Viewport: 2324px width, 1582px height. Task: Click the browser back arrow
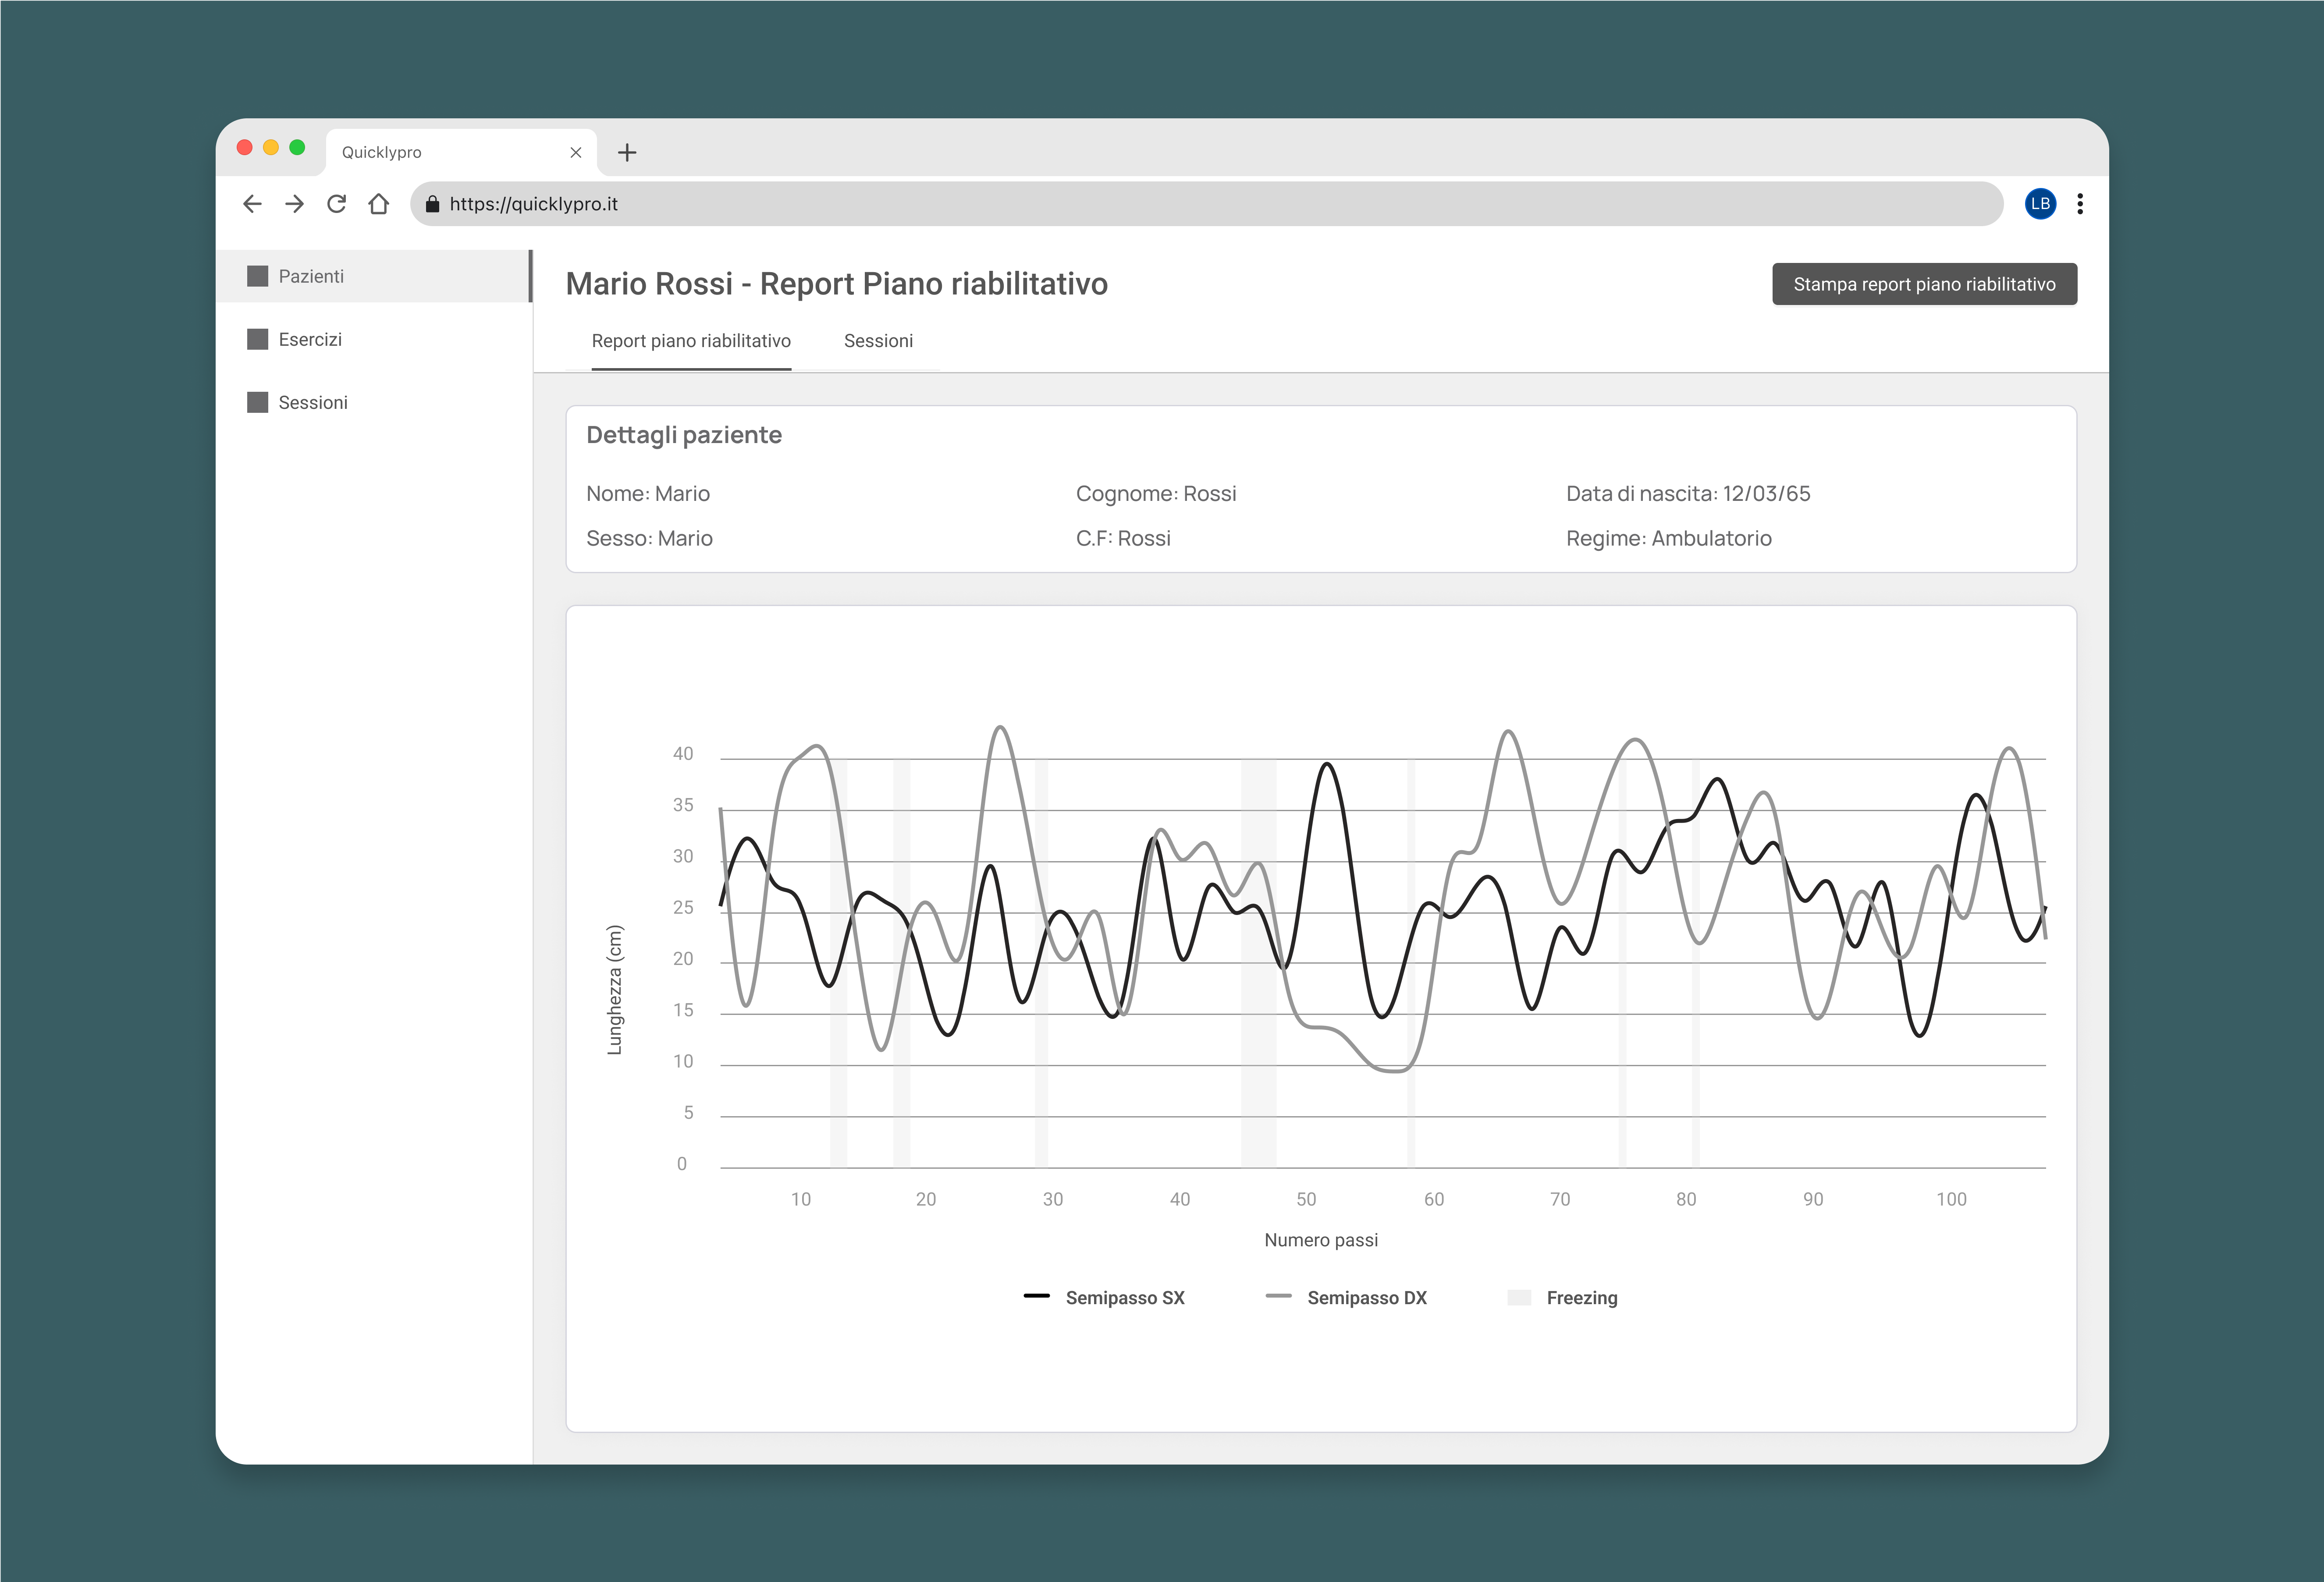click(252, 204)
